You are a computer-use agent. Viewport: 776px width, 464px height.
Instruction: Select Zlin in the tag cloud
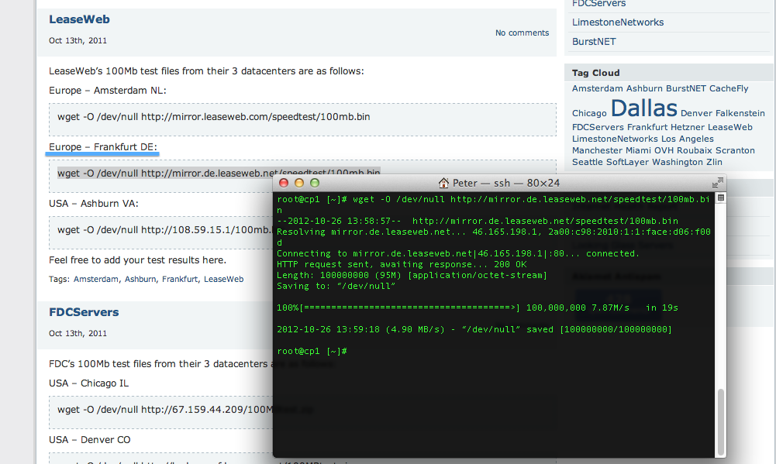[714, 162]
